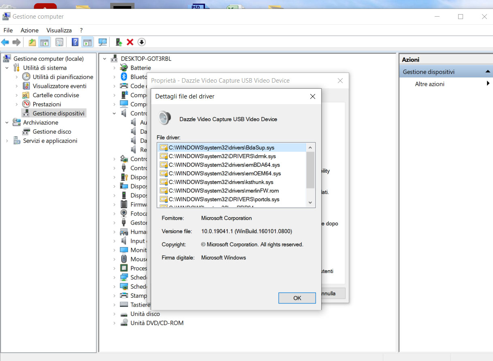
Task: Expand the Unità DVD/CD-ROM category
Action: coord(114,323)
